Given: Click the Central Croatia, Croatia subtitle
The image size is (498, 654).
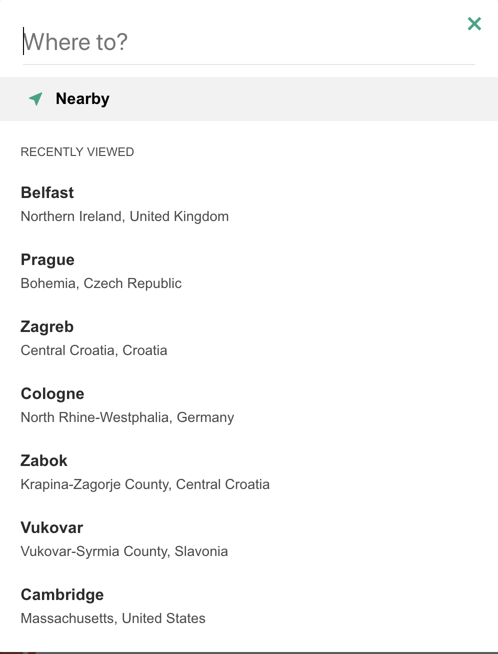Looking at the screenshot, I should coord(94,350).
